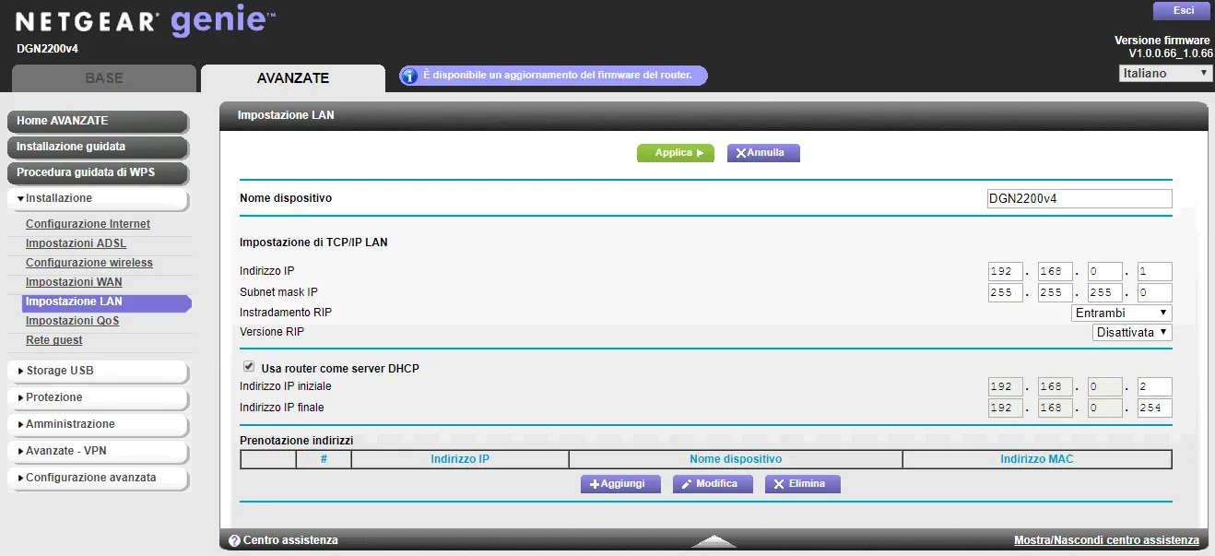Viewport: 1215px width, 556px height.
Task: Expand the Storage USB section
Action: 98,371
